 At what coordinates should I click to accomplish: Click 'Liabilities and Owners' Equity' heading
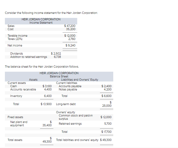click(80, 80)
